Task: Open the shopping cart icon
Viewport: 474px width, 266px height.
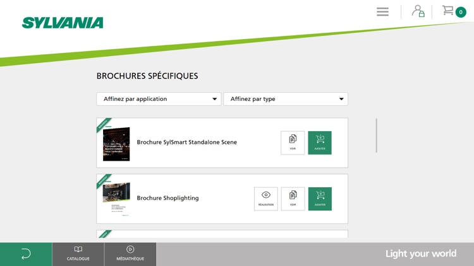Action: [447, 10]
